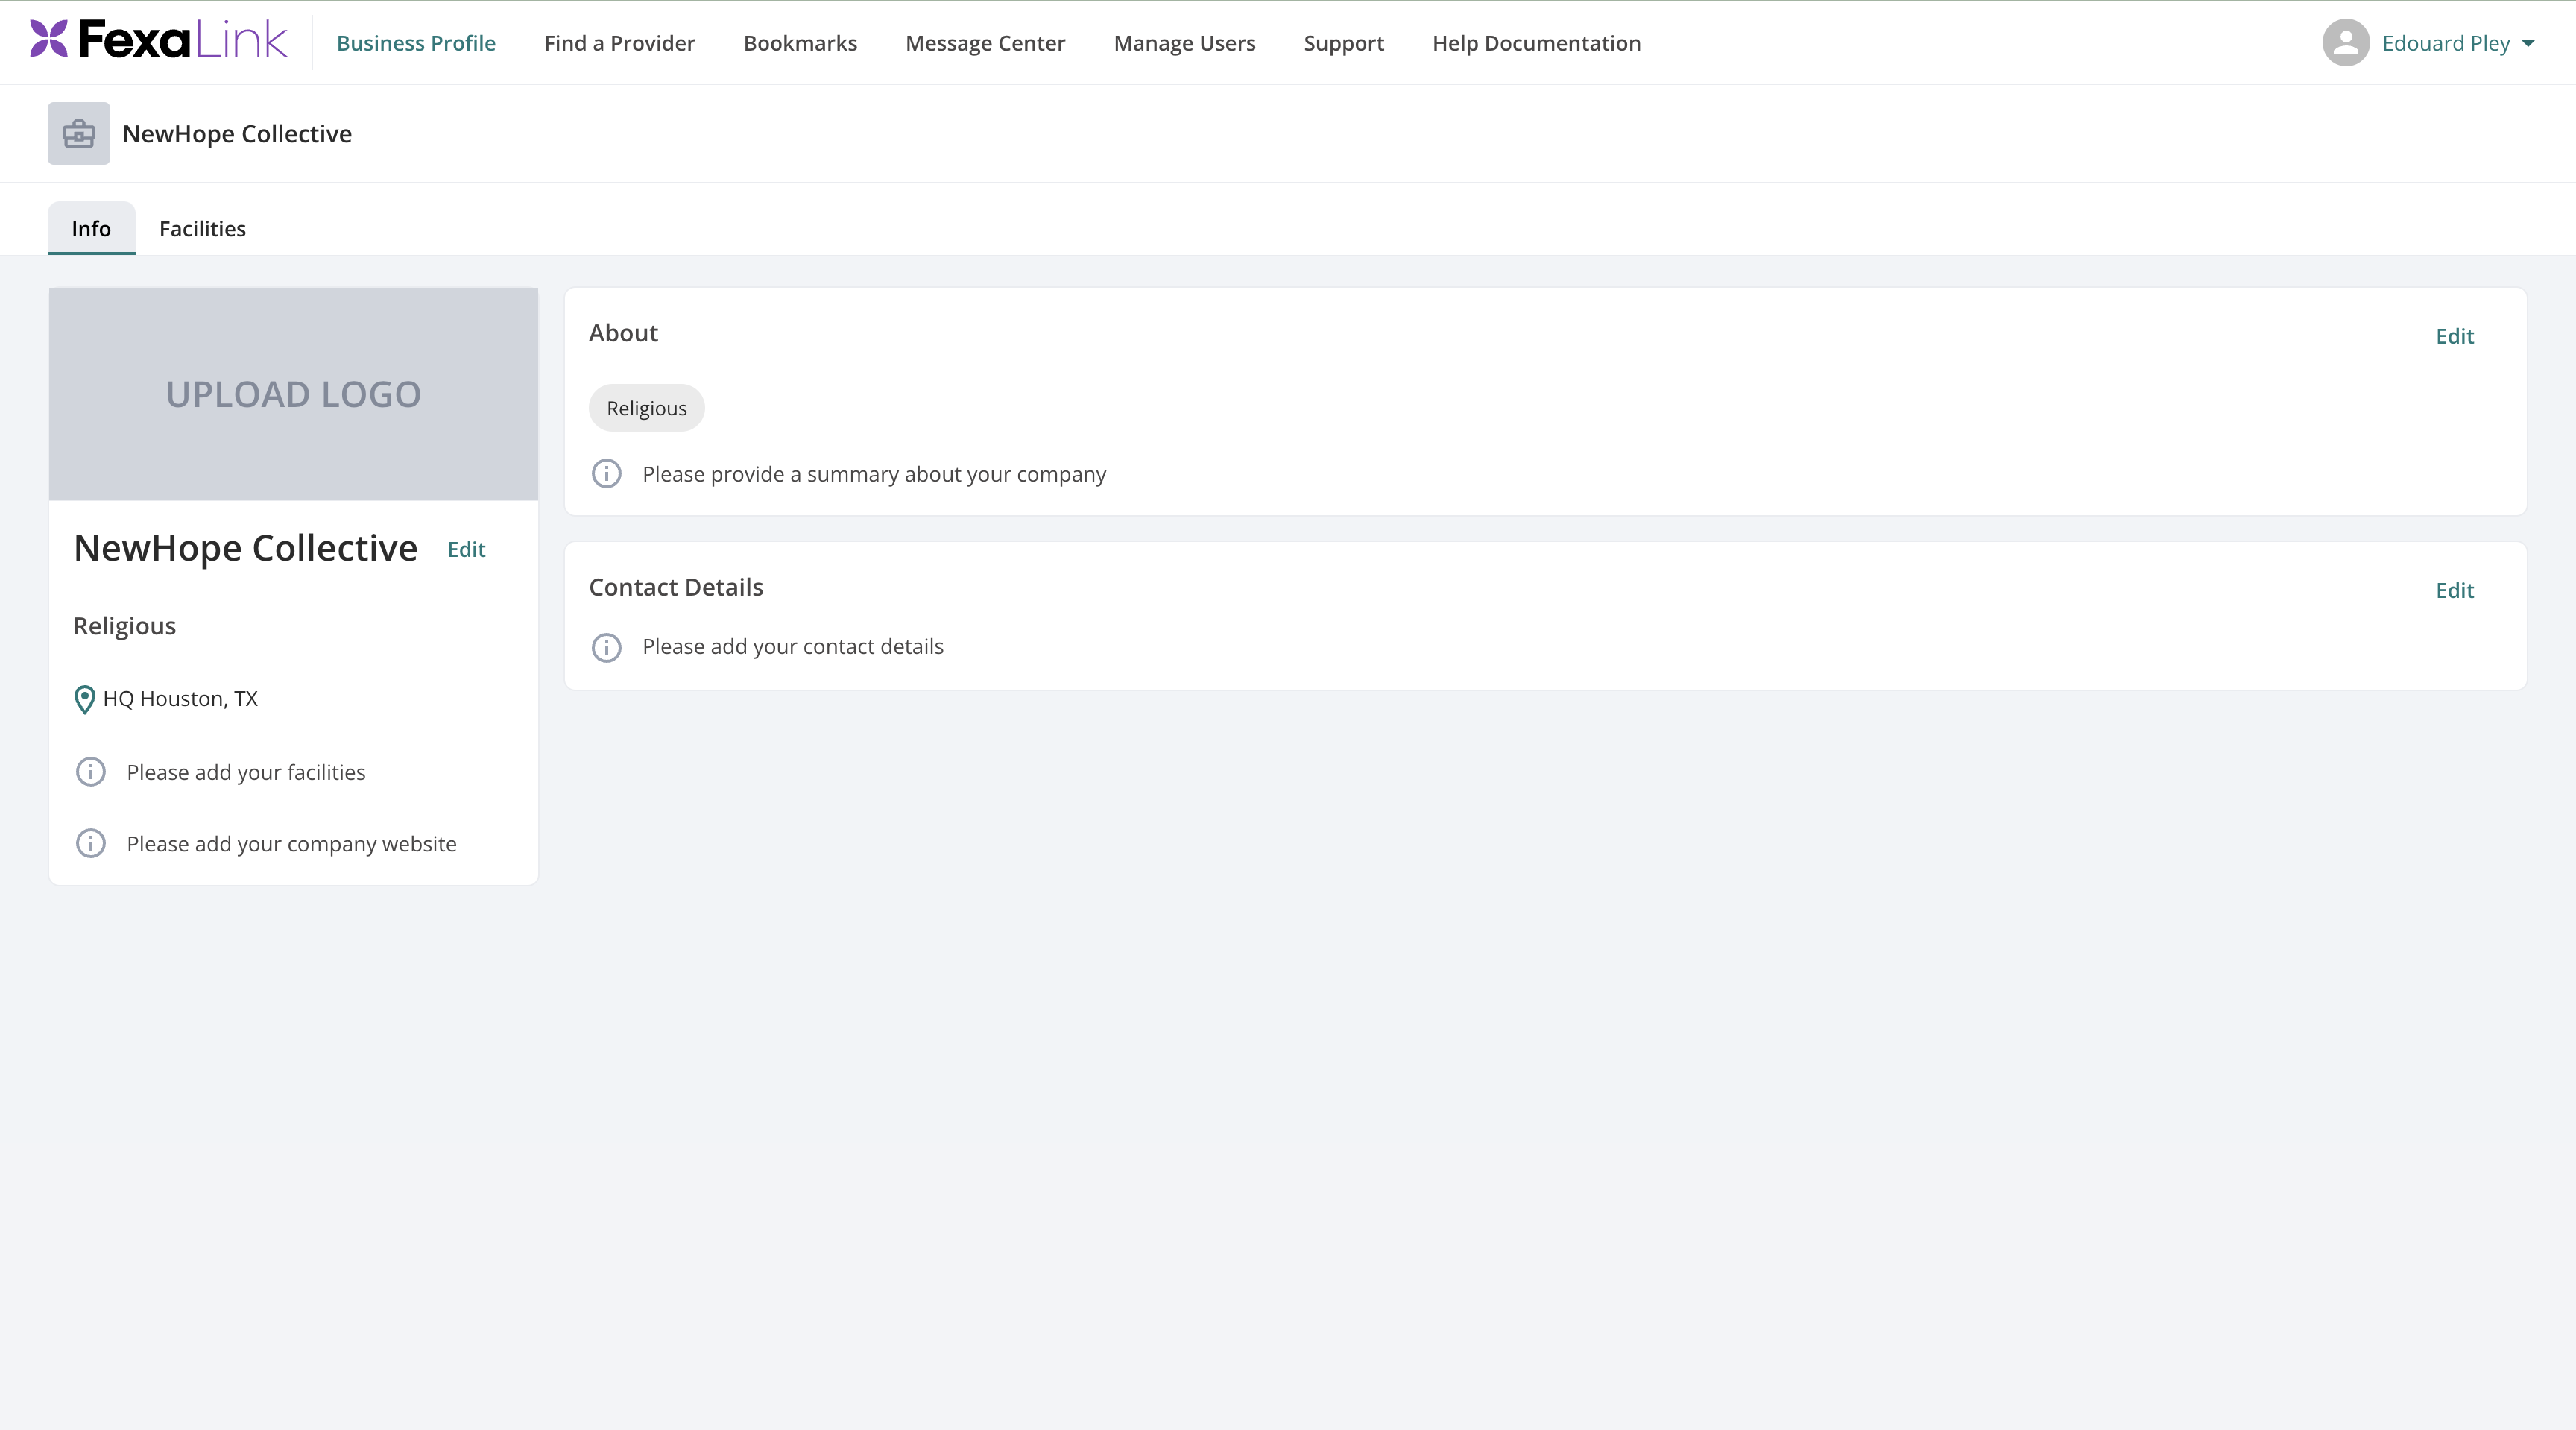Image resolution: width=2576 pixels, height=1430 pixels.
Task: Click "Please add your facilities" text
Action: (x=246, y=772)
